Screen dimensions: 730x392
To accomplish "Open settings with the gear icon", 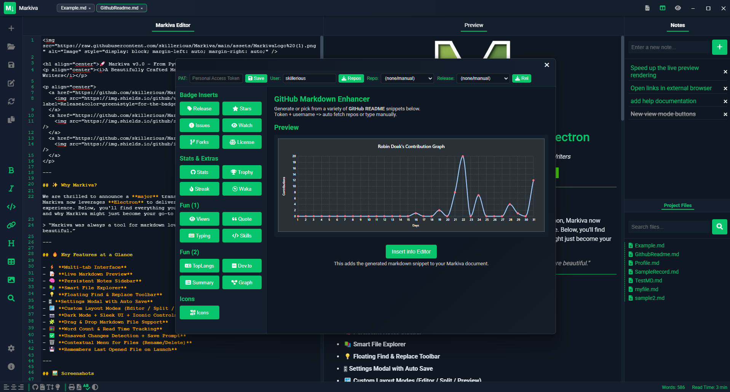I will coord(11,348).
